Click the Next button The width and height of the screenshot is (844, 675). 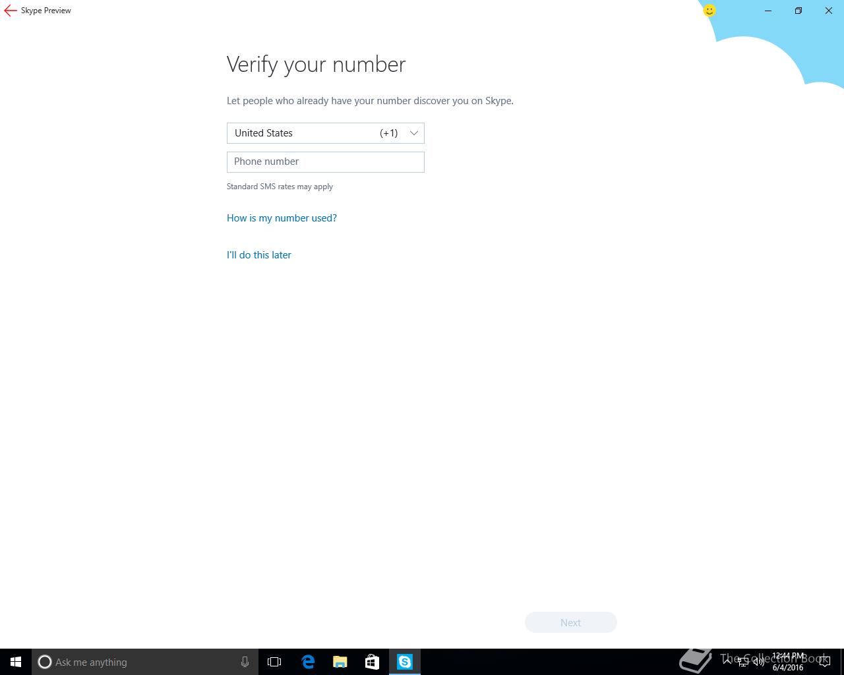pyautogui.click(x=571, y=622)
